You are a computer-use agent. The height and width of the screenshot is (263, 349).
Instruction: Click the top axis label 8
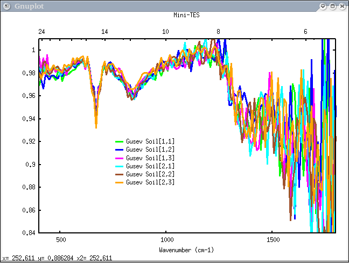pos(218,32)
